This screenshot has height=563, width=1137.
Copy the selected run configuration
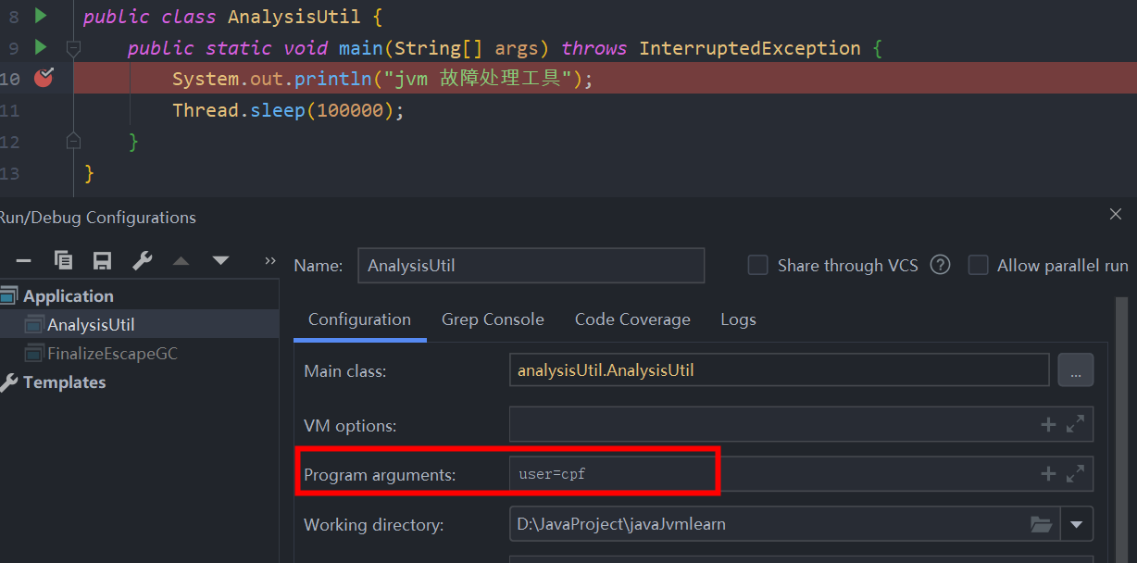pos(63,261)
